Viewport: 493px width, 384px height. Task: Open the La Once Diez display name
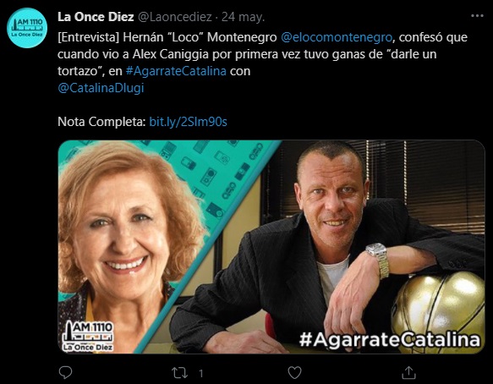(96, 17)
